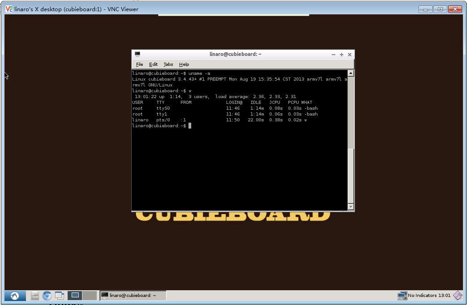Click the 'load average' text in the terminal output
Image resolution: width=467 pixels, height=305 pixels.
point(232,96)
